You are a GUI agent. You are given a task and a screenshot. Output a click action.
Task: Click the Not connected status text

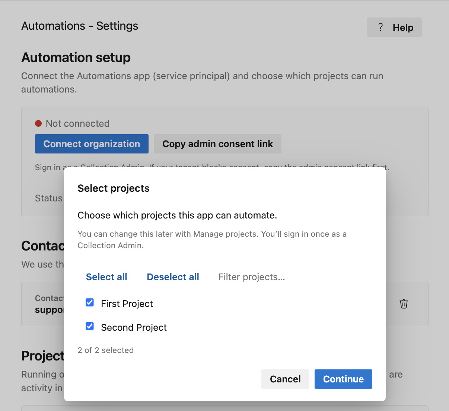coord(77,123)
